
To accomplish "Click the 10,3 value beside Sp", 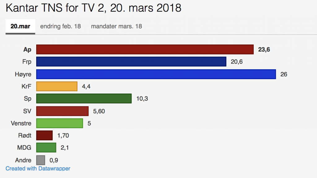I will (x=142, y=99).
